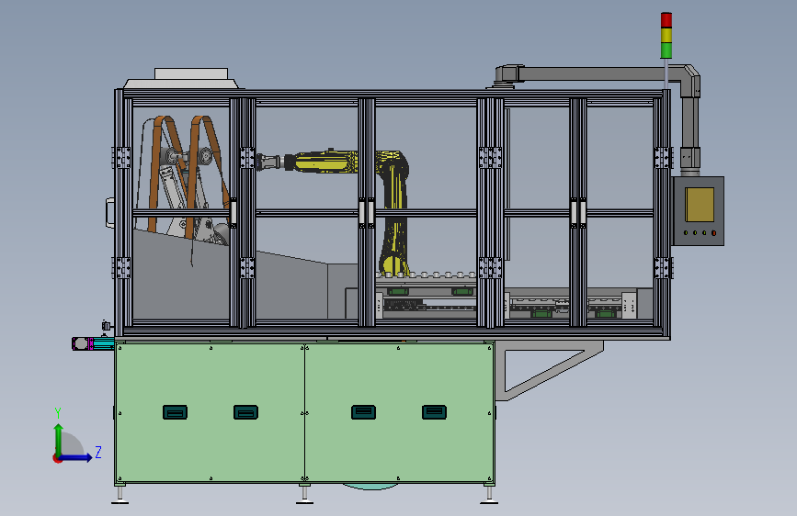Pick the signal tower's thin support pole
This screenshot has width=797, height=516.
[x=666, y=74]
